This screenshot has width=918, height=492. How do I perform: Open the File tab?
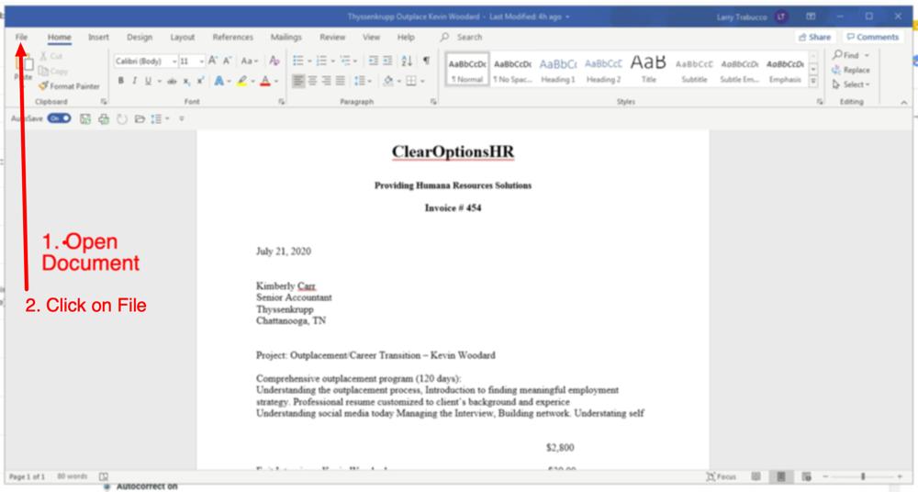point(21,37)
